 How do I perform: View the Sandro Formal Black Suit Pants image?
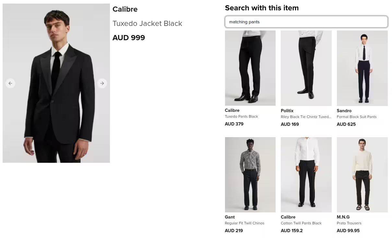tap(362, 68)
